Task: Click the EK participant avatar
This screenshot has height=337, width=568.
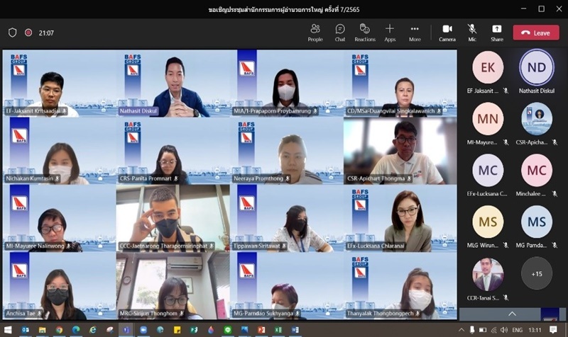Action: click(x=488, y=68)
